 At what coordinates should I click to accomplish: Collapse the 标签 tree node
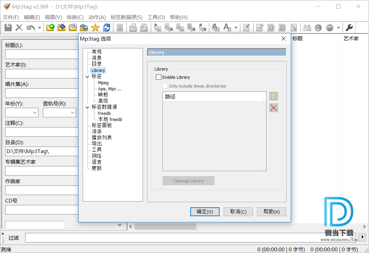pos(87,77)
